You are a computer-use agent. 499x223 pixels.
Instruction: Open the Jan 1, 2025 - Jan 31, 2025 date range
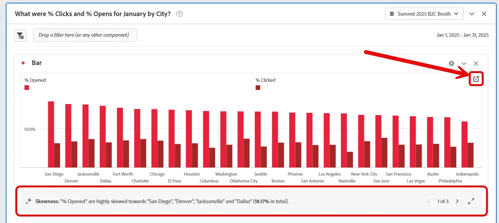(x=463, y=35)
